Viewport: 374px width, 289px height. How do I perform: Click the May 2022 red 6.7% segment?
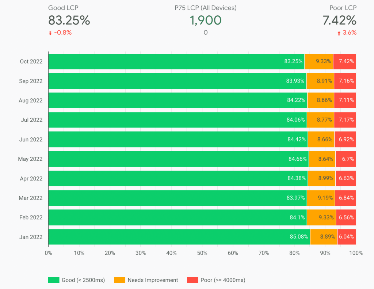click(x=346, y=159)
